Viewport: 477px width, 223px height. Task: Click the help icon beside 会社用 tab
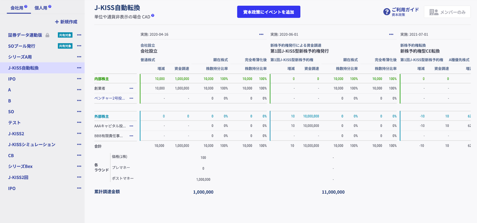pos(26,7)
